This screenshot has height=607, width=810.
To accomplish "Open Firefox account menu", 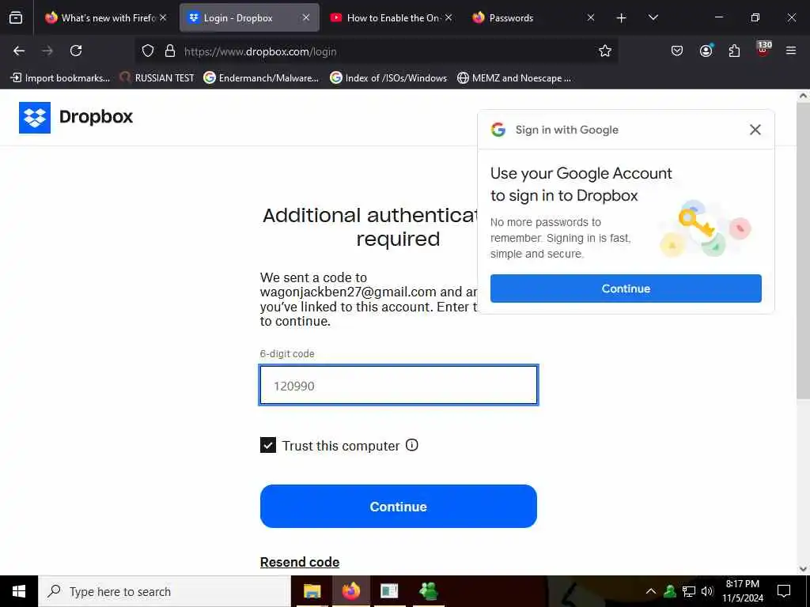I will pos(706,51).
